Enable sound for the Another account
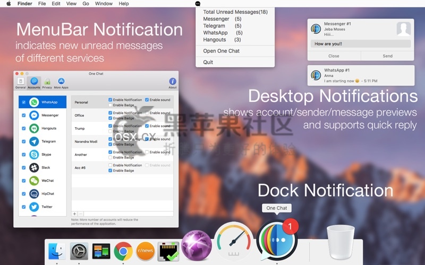425x265 pixels. (x=147, y=152)
